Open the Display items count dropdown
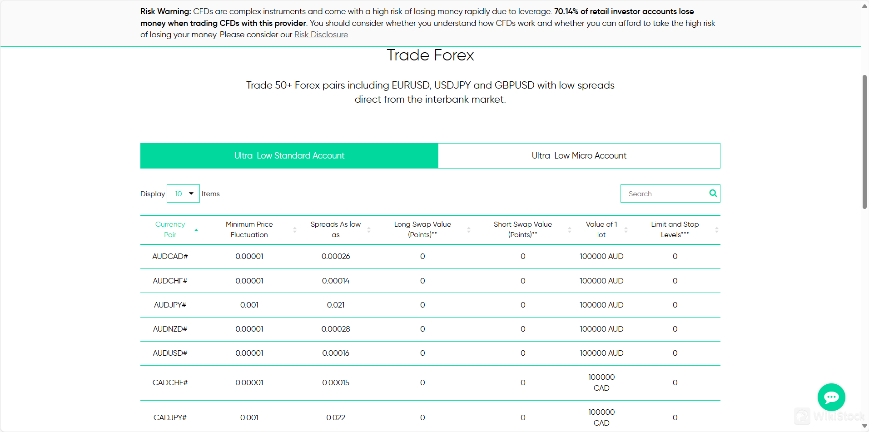Image resolution: width=869 pixels, height=432 pixels. (183, 194)
